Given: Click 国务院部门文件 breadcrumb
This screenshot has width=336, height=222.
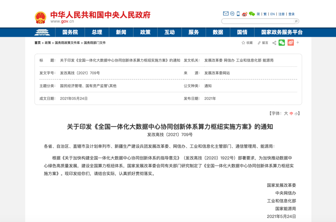Looking at the screenshot, I should (x=95, y=43).
